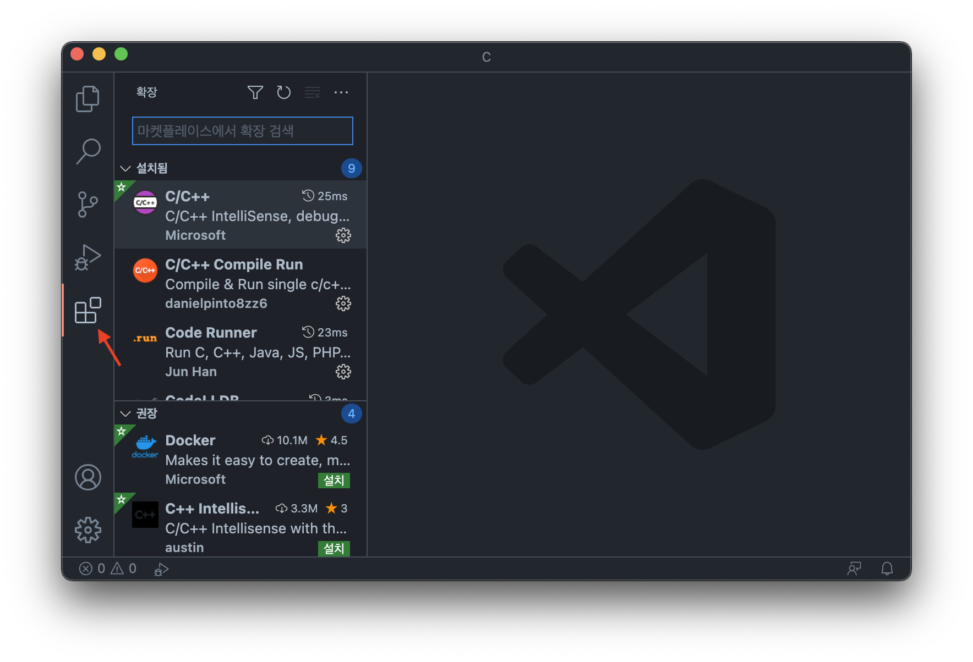Click the C/C++ IntelliSense, debug... description
973x662 pixels.
tap(258, 216)
